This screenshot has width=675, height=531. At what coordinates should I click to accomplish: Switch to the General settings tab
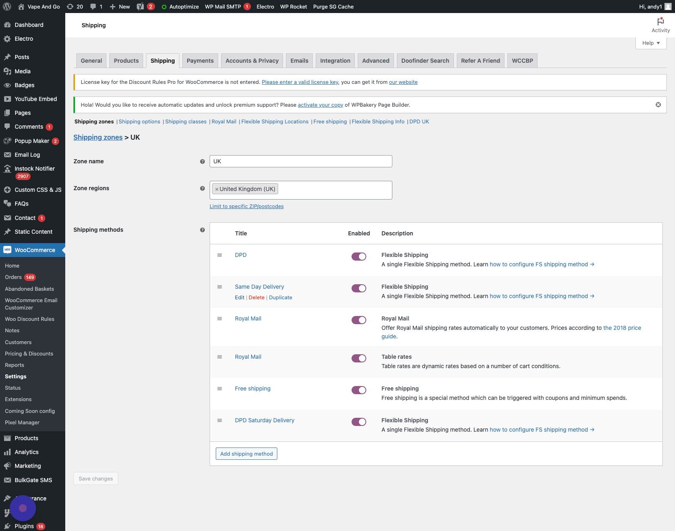pyautogui.click(x=91, y=61)
